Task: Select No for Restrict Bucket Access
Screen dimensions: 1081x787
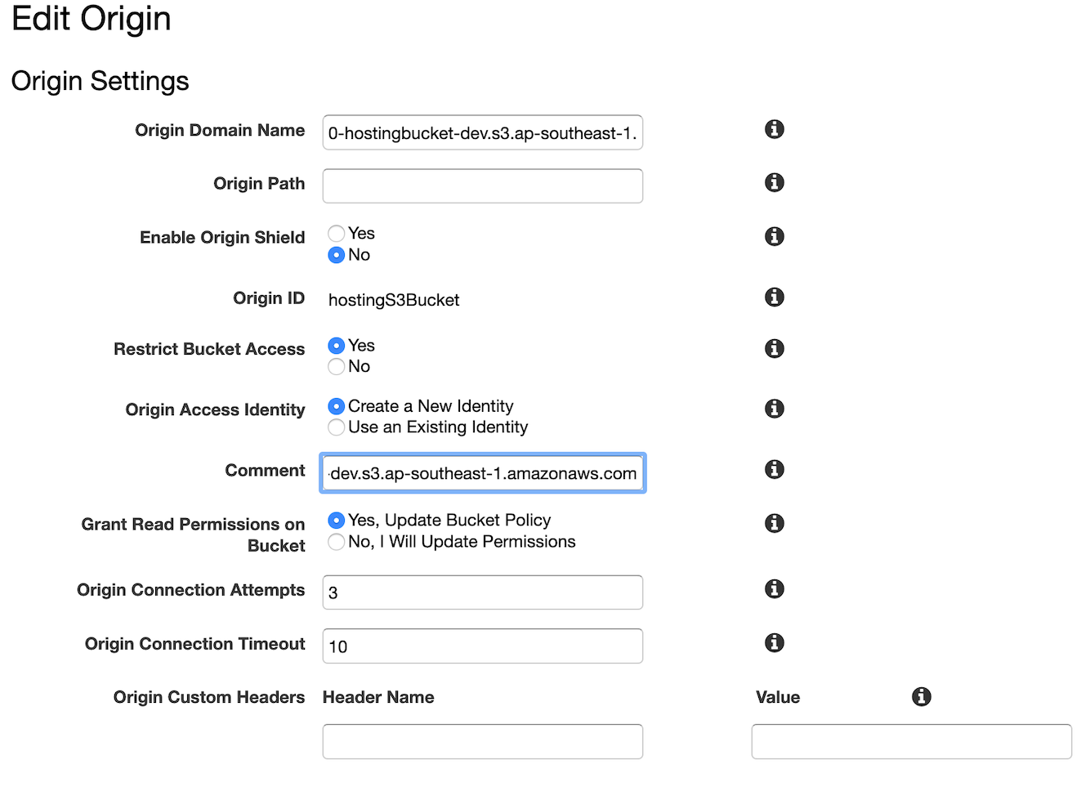Action: (336, 367)
